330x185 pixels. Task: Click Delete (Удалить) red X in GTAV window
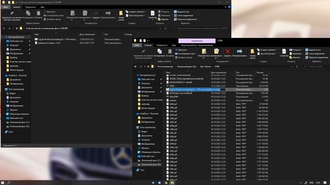point(227,53)
